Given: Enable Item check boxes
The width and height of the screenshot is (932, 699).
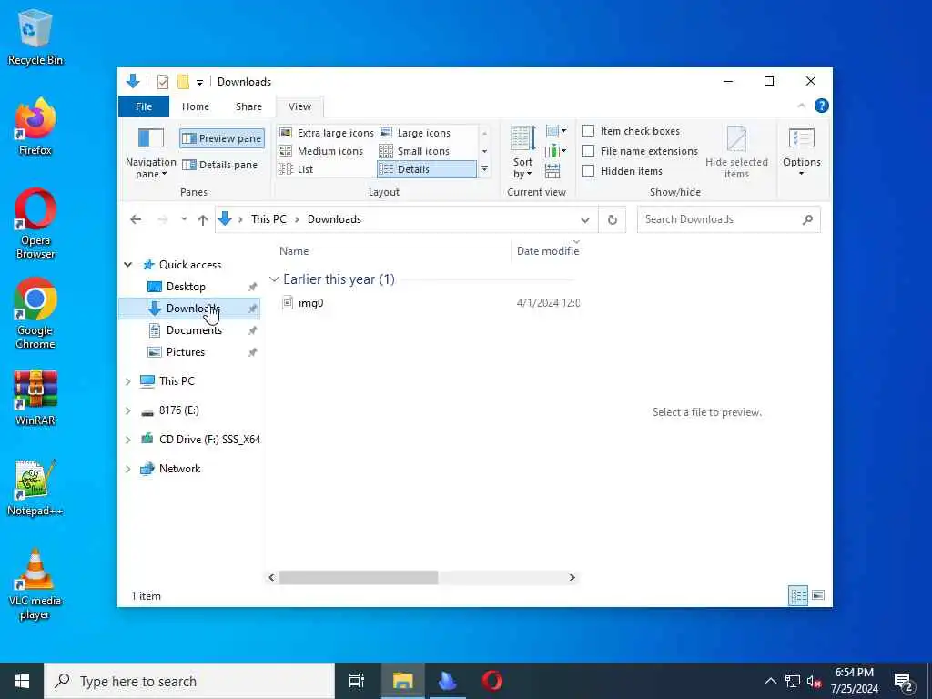Looking at the screenshot, I should (589, 131).
